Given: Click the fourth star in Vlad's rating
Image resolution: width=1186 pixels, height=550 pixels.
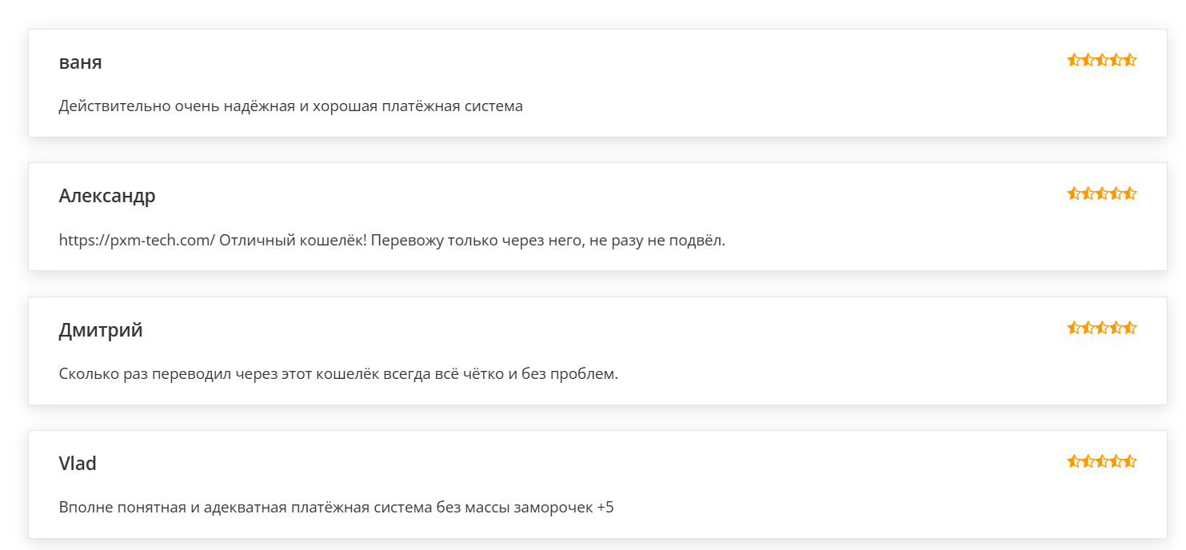Looking at the screenshot, I should tap(1116, 461).
